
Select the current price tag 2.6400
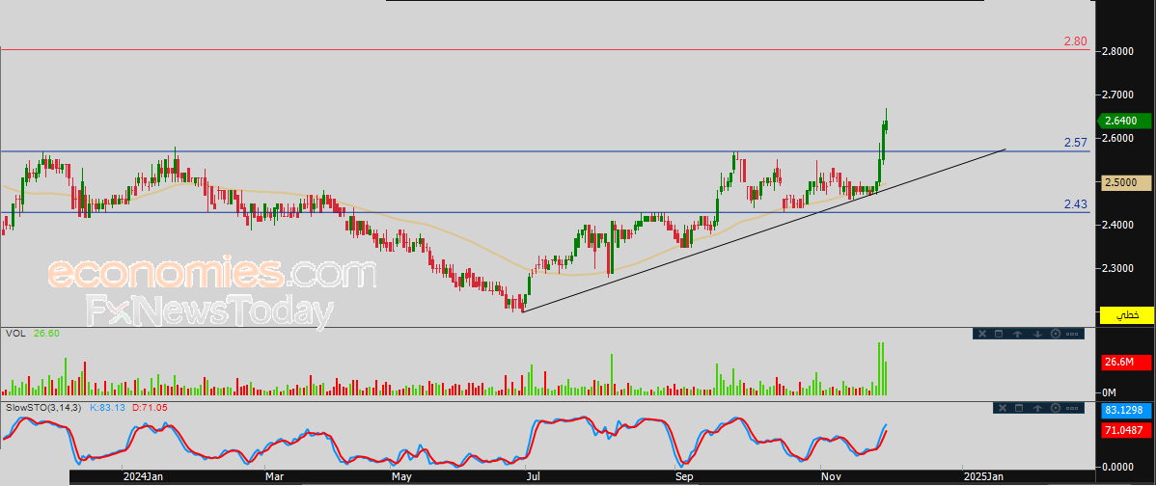click(x=1125, y=120)
